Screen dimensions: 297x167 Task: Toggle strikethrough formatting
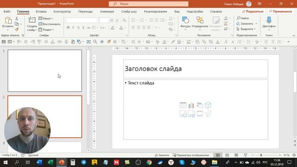tap(89, 28)
